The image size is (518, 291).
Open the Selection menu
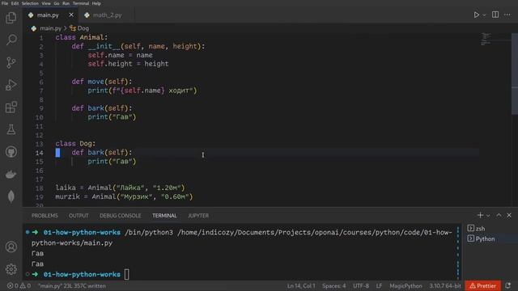(30, 3)
